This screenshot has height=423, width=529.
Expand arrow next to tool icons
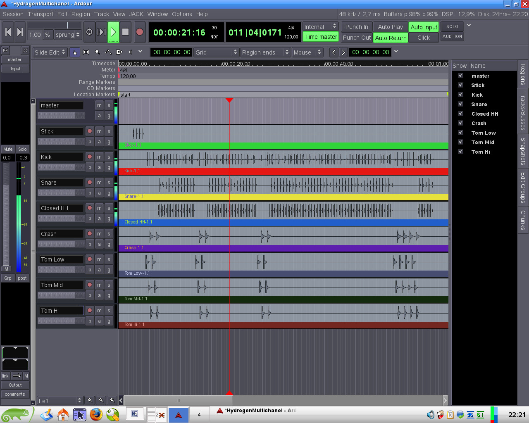tap(141, 52)
